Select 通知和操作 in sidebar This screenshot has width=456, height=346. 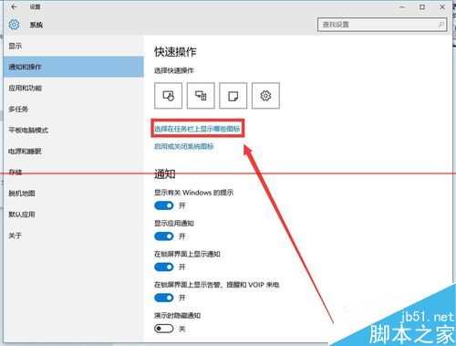[74, 67]
